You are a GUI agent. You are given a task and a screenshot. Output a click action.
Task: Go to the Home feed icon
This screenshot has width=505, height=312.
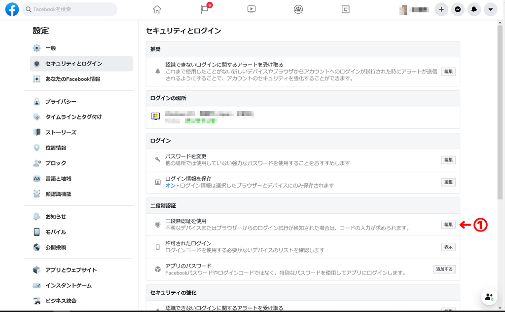(157, 9)
